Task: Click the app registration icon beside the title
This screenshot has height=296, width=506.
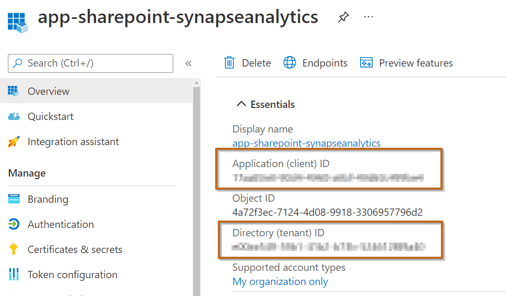Action: point(18,23)
